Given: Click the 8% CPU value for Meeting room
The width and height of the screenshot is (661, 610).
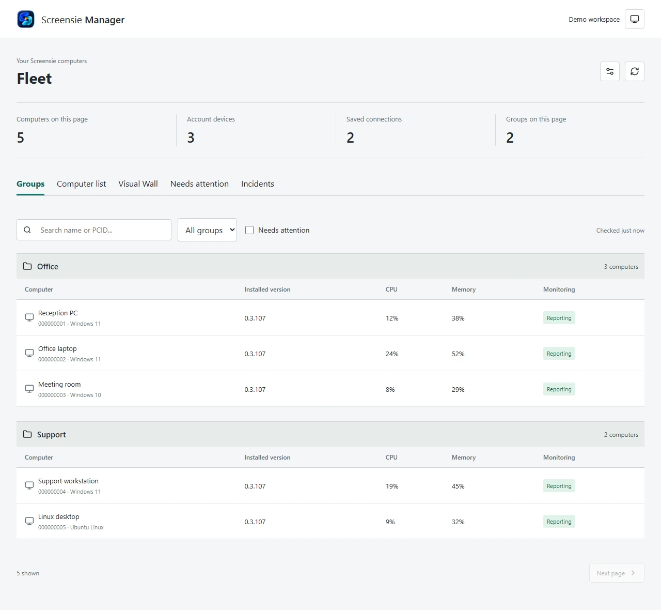Looking at the screenshot, I should pyautogui.click(x=390, y=390).
